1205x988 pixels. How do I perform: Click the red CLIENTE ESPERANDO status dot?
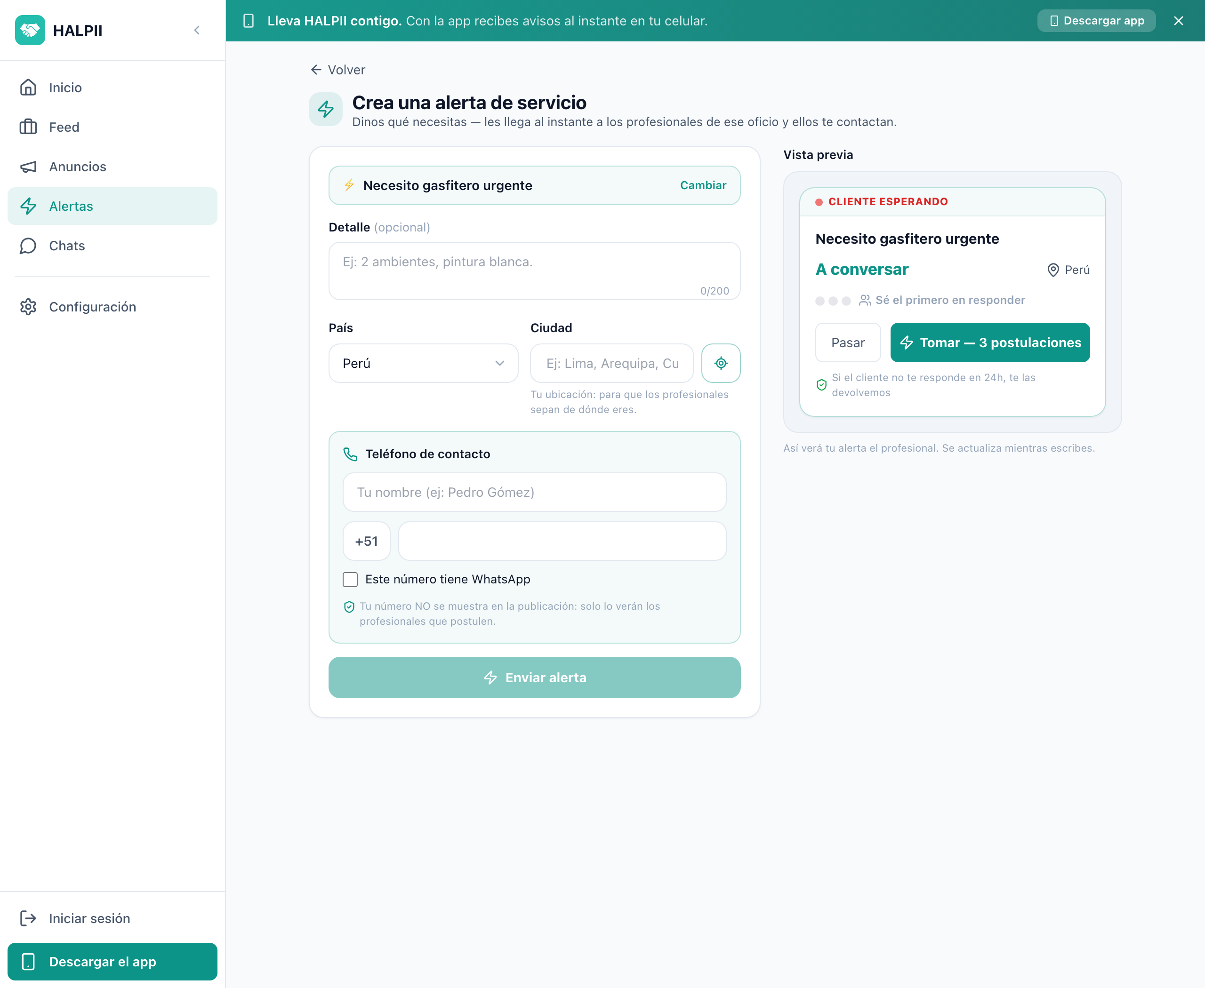(x=819, y=202)
